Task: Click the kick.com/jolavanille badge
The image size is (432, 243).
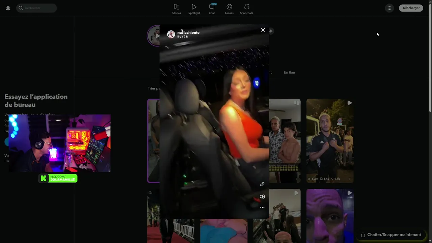Action: [x=58, y=178]
